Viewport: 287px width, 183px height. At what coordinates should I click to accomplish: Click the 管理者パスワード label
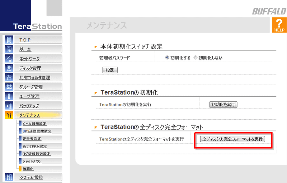tap(114, 58)
